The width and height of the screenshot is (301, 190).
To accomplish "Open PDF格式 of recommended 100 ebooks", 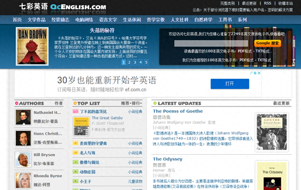I will tap(246, 60).
